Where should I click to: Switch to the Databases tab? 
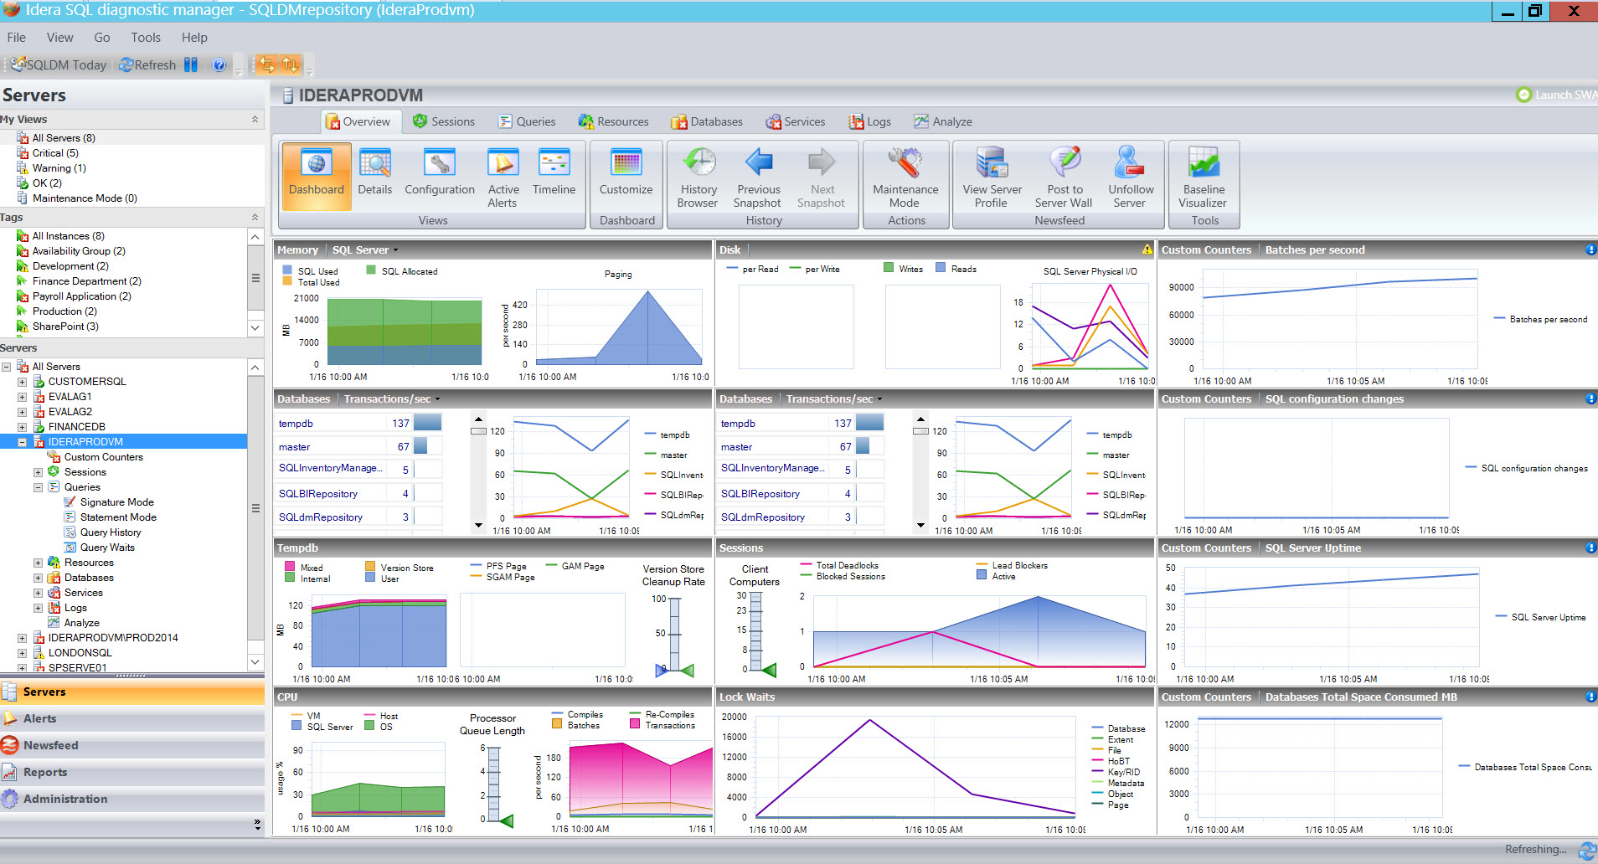[706, 121]
